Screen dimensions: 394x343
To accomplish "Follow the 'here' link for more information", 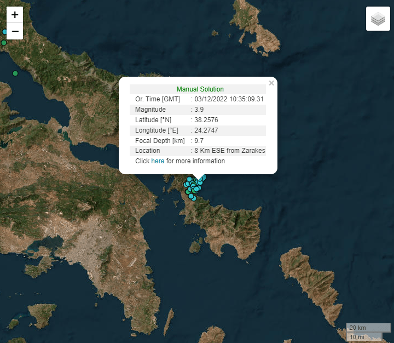I will 158,161.
